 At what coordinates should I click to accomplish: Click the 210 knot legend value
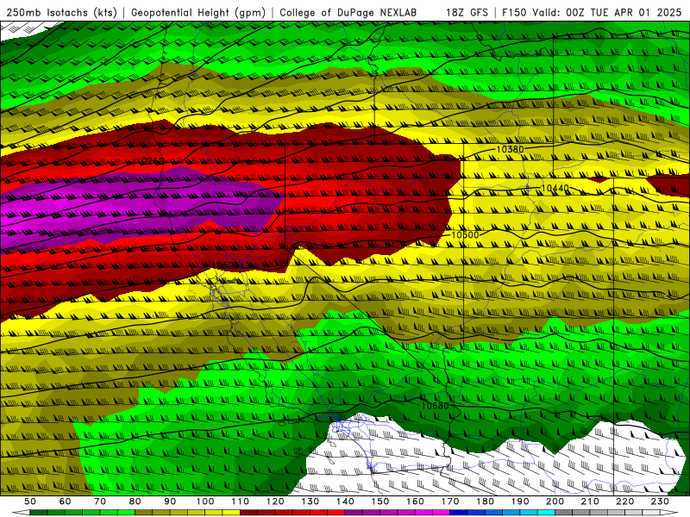[x=590, y=501]
